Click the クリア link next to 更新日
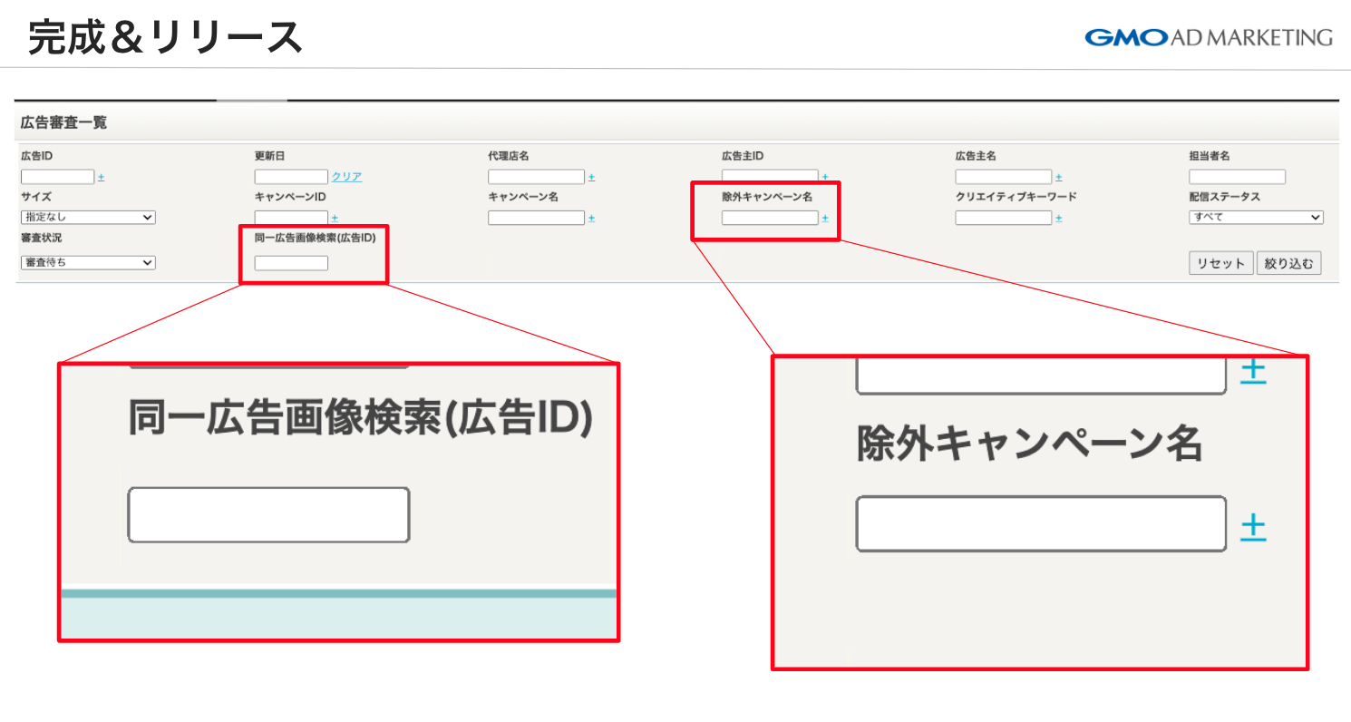Screen dimensions: 1351x722 tap(346, 177)
